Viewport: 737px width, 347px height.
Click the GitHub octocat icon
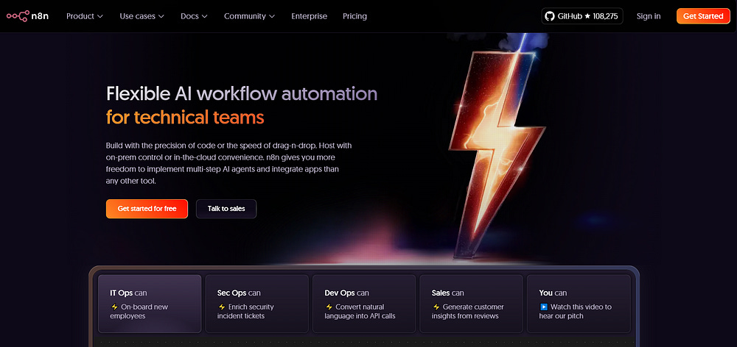click(x=550, y=16)
